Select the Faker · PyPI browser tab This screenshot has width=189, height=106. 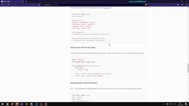pyautogui.click(x=12, y=1)
